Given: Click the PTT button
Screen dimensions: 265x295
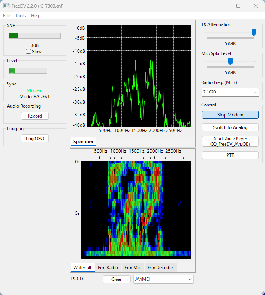Looking at the screenshot, I should [230, 155].
